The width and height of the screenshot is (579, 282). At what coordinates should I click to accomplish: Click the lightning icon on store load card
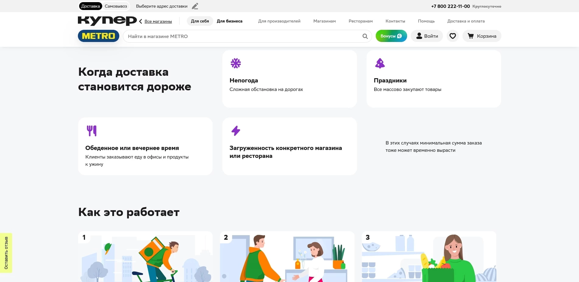point(235,131)
